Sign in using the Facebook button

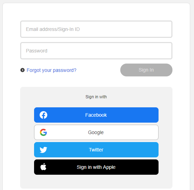click(96, 115)
